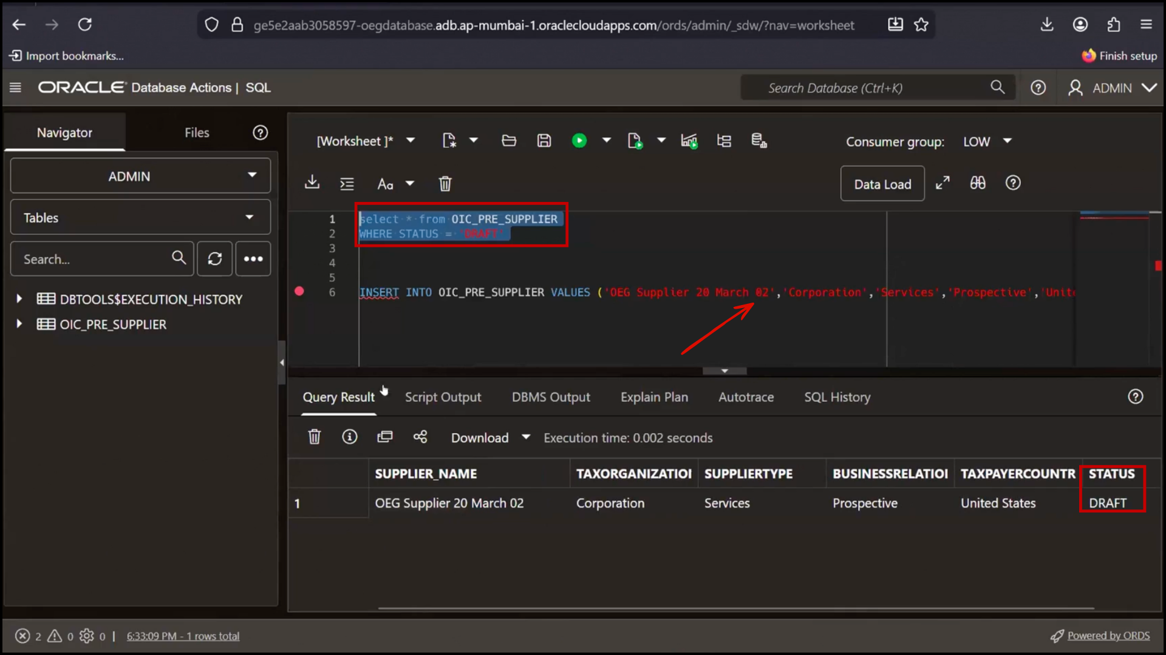Switch to the Navigator tab
This screenshot has height=655, width=1166.
[64, 133]
